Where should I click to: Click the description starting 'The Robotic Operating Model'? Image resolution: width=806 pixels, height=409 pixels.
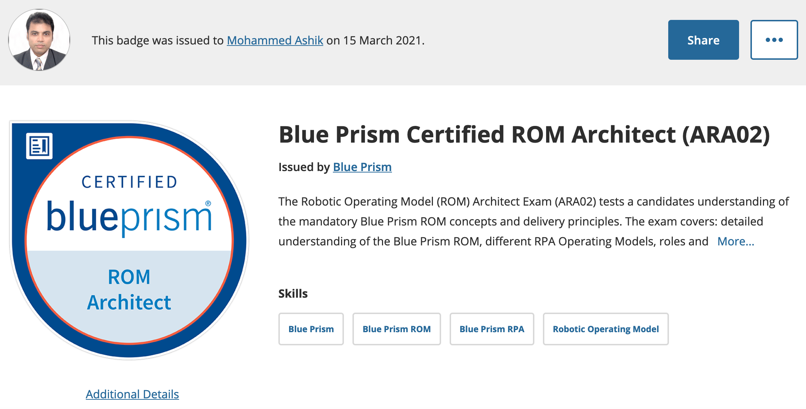tap(533, 221)
